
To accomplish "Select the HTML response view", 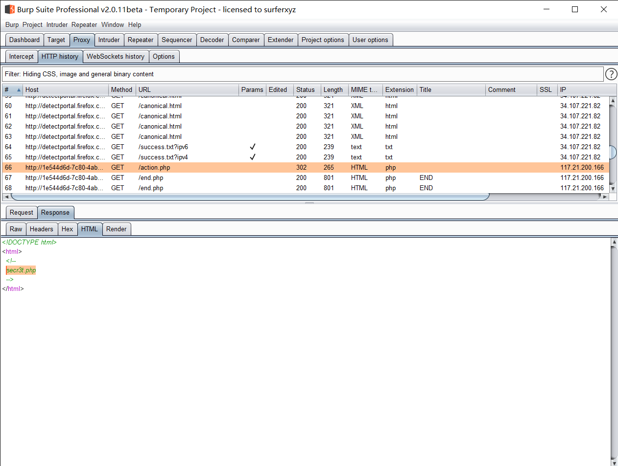I will pyautogui.click(x=90, y=229).
